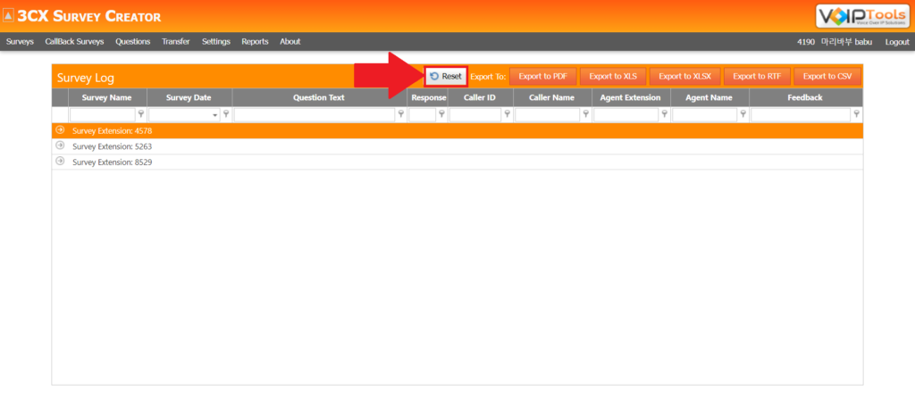The width and height of the screenshot is (915, 399).
Task: Sort by Survey Name column header
Action: tap(107, 97)
